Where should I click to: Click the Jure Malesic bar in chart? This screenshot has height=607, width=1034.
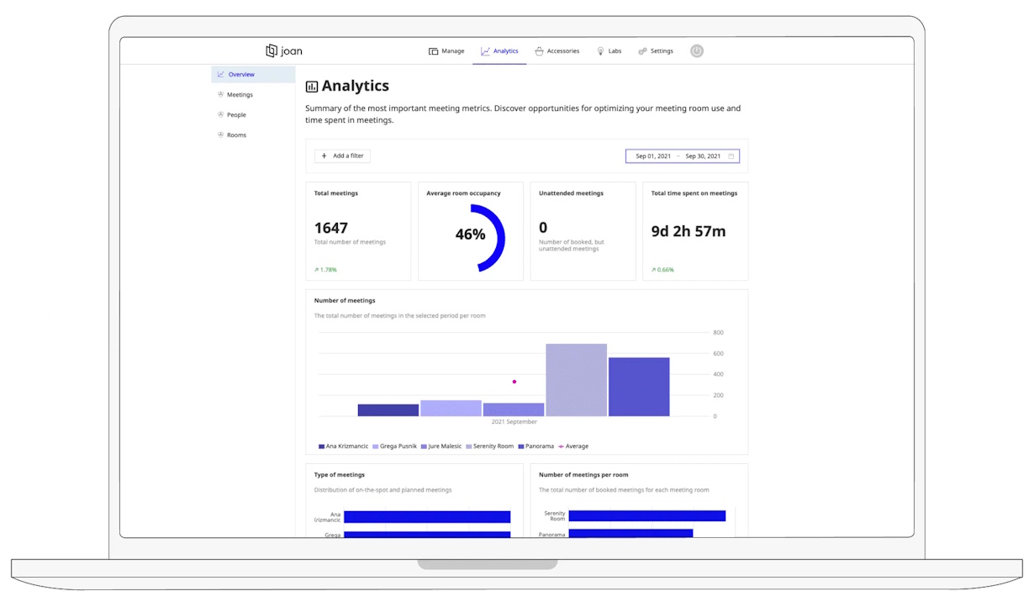514,409
